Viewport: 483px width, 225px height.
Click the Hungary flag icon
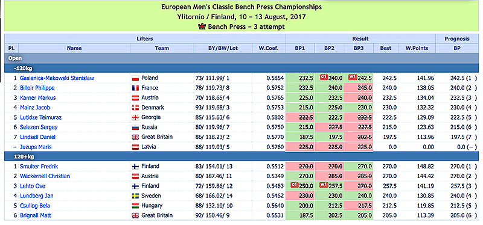pos(135,206)
